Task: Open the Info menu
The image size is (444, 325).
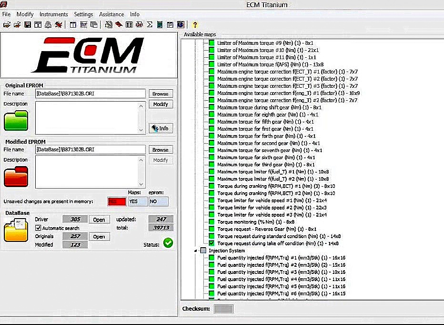Action: coord(135,14)
